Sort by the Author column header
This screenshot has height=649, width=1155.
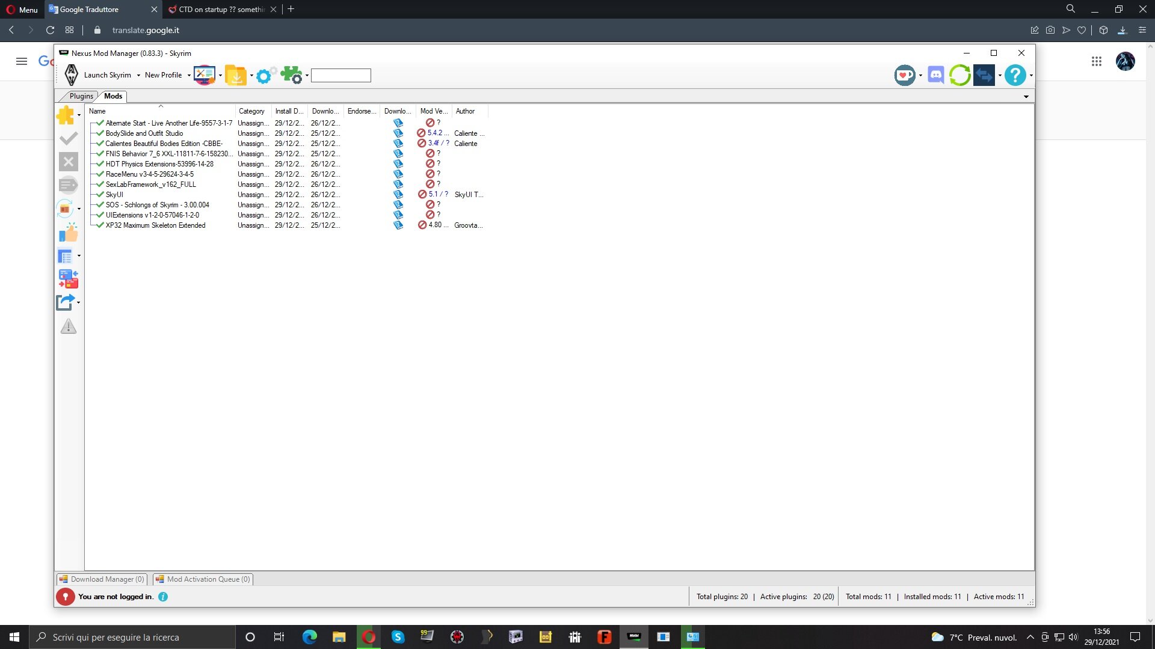469,111
